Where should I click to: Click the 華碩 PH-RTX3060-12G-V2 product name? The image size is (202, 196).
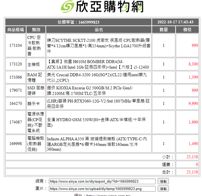(x=98, y=104)
